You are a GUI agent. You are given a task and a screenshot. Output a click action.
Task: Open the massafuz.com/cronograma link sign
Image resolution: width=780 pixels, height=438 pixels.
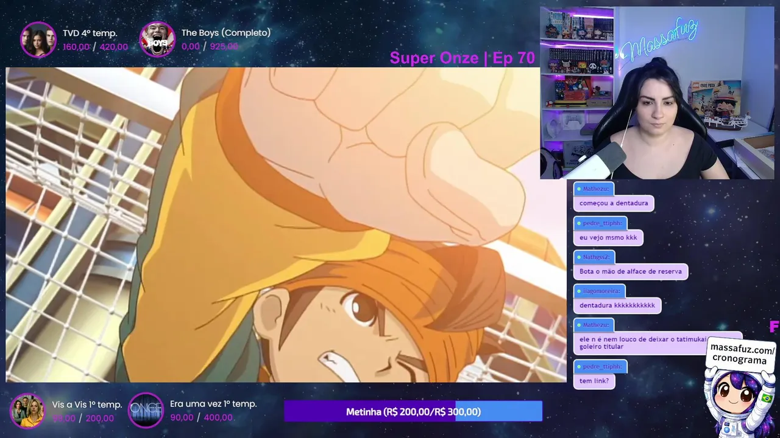742,355
